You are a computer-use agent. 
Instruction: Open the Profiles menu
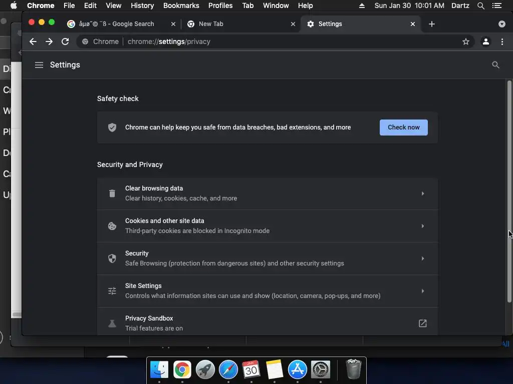(x=220, y=5)
